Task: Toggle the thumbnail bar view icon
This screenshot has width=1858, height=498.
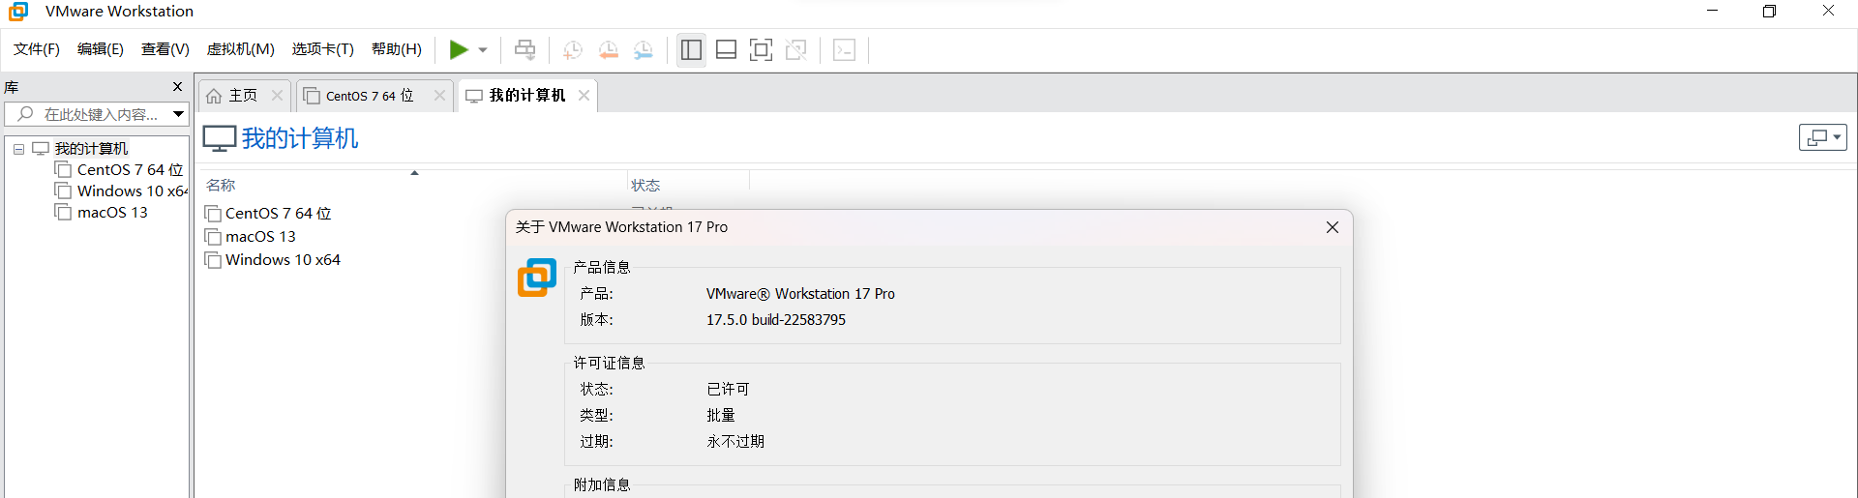Action: (727, 49)
